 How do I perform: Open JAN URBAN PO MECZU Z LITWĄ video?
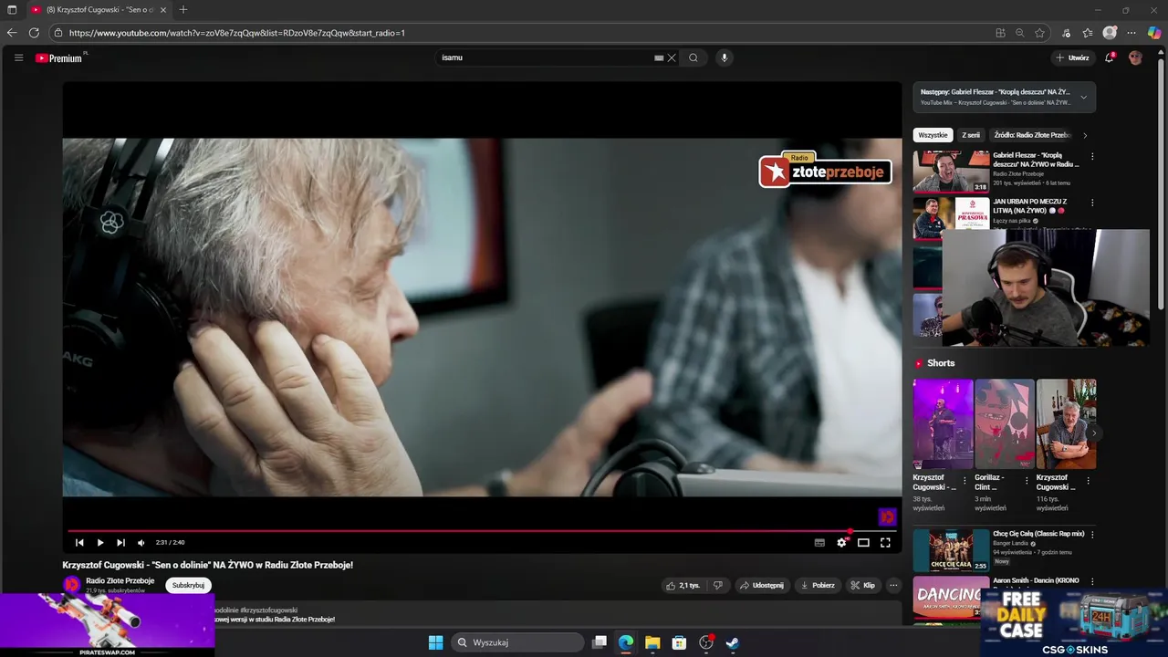point(1029,205)
